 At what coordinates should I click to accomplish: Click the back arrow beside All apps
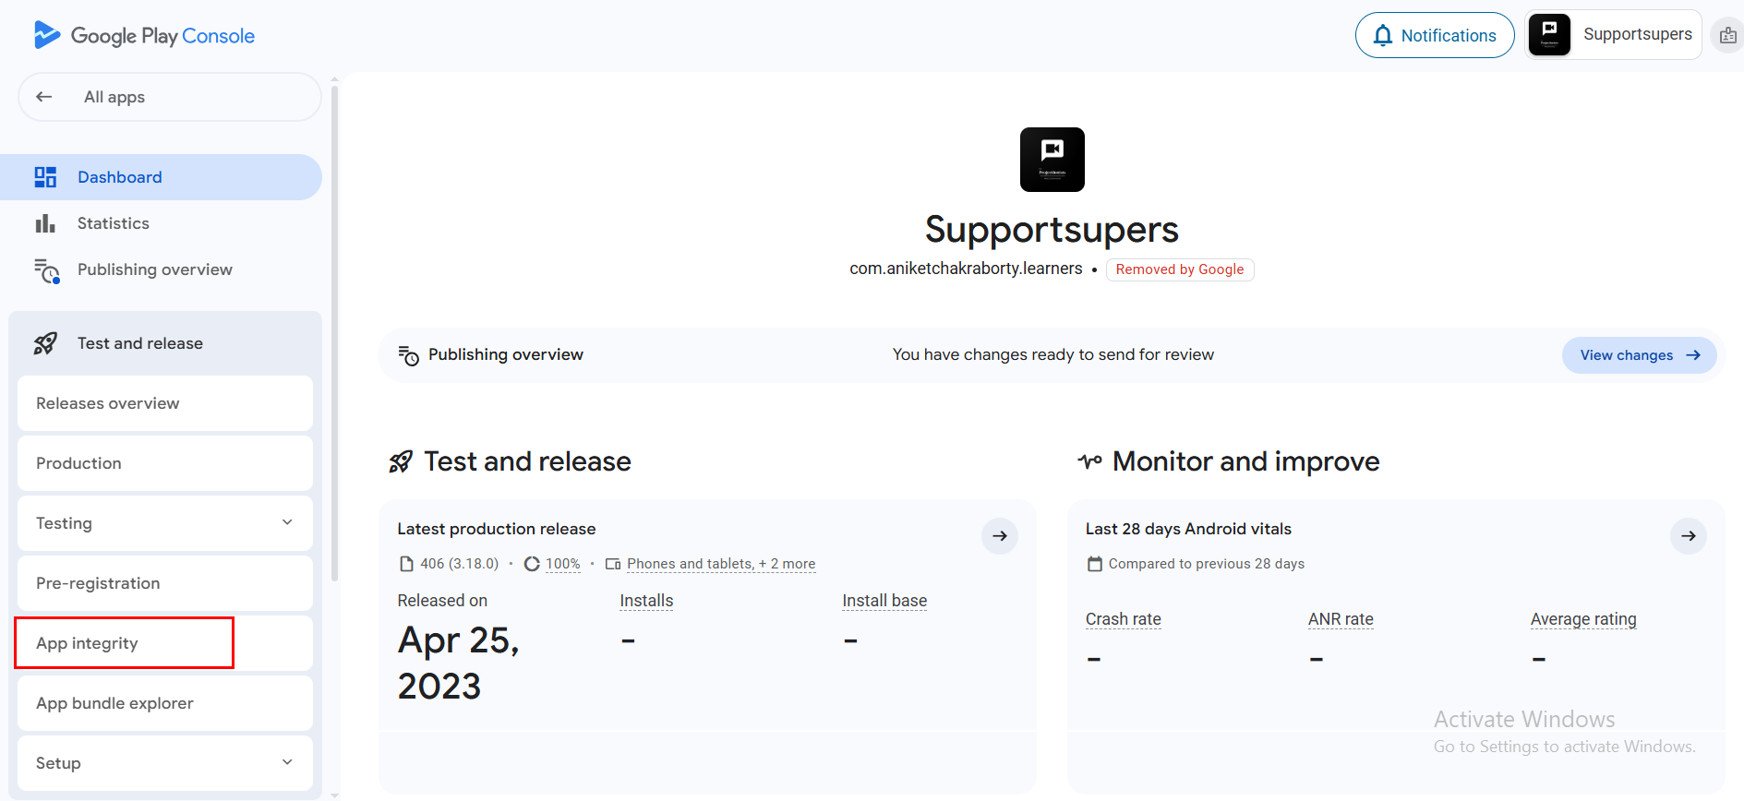43,97
